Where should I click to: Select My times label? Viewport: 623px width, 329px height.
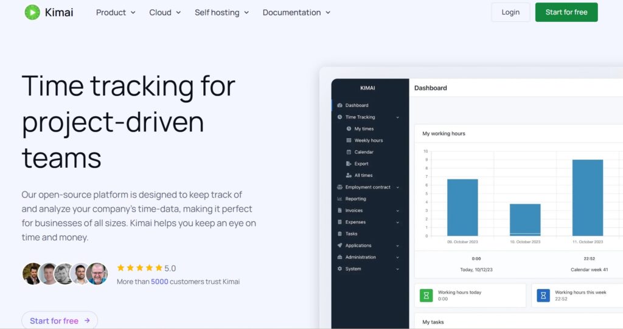click(364, 129)
